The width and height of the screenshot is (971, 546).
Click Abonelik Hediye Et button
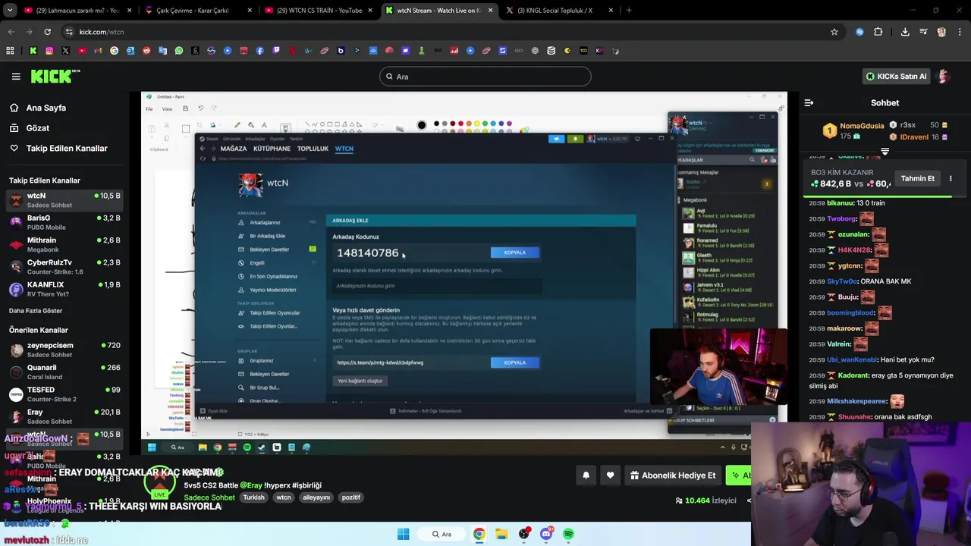(673, 475)
